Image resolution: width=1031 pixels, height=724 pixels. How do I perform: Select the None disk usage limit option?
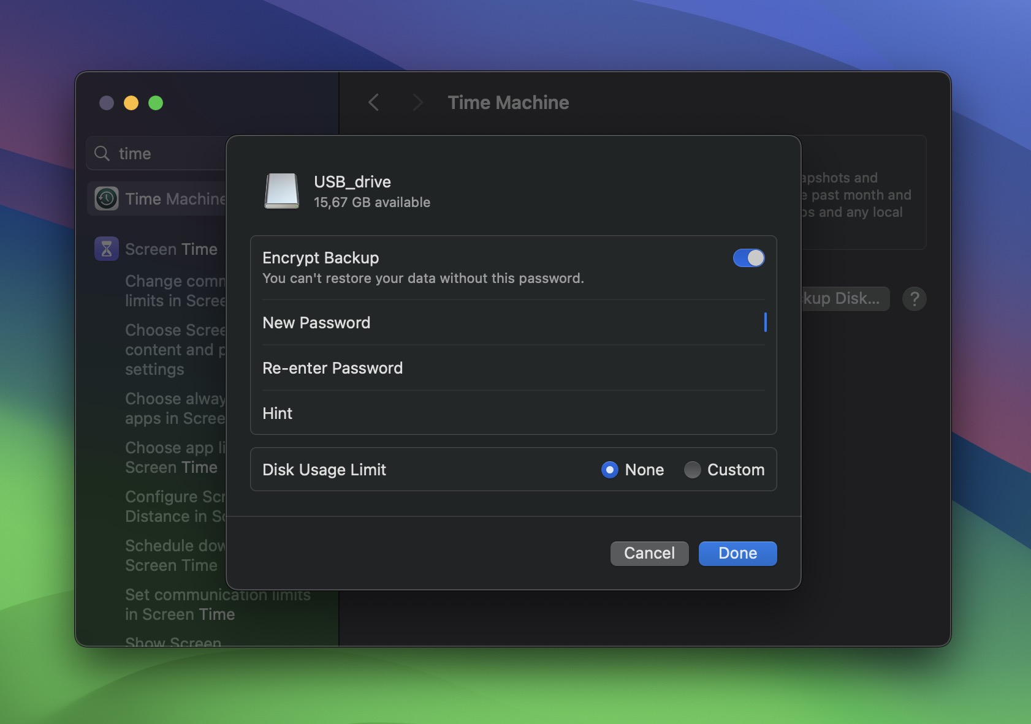click(x=609, y=470)
